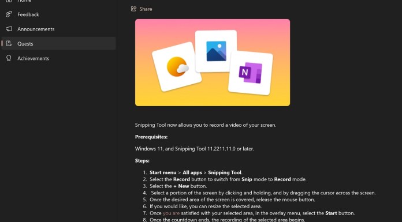Select the Quests sidebar item
This screenshot has height=222, width=402.
tap(58, 43)
